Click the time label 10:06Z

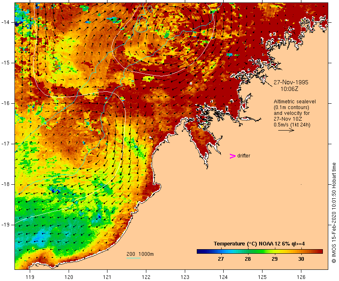[x=289, y=89]
